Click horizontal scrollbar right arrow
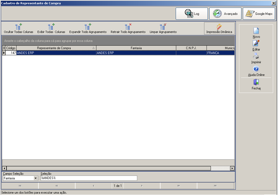 (x=232, y=168)
